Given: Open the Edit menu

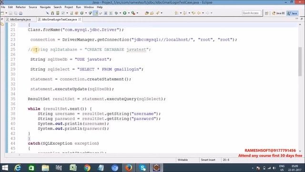Looking at the screenshot, I should [10, 7].
